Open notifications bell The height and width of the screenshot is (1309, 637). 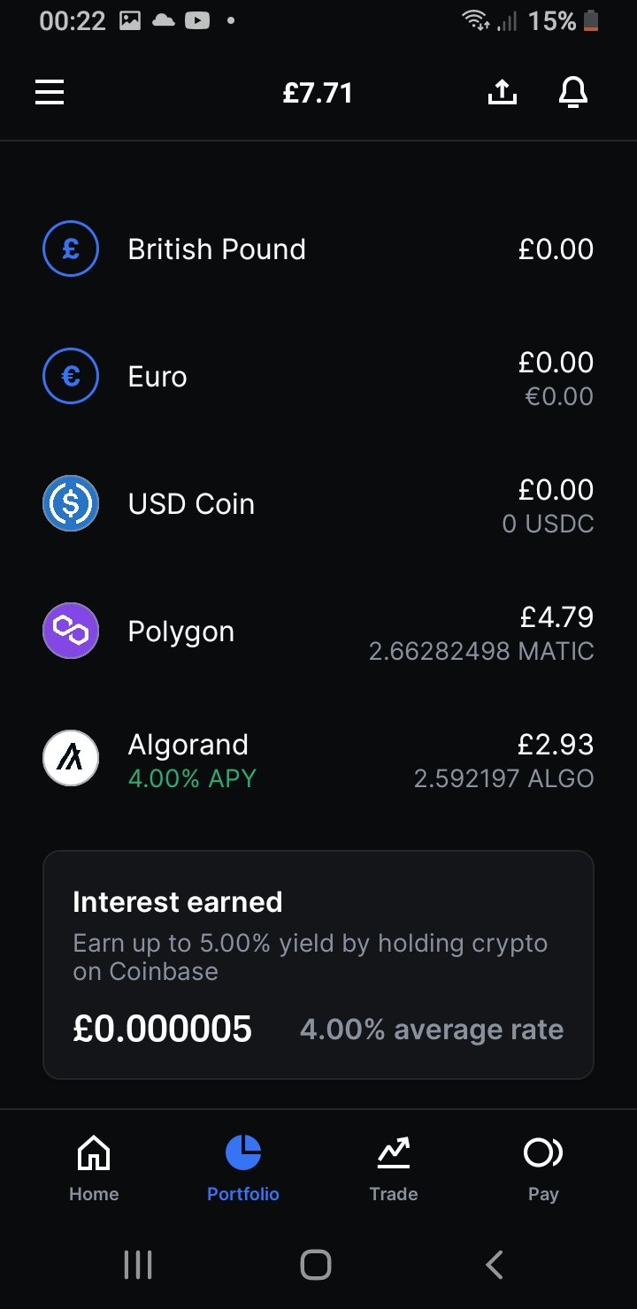pyautogui.click(x=573, y=92)
